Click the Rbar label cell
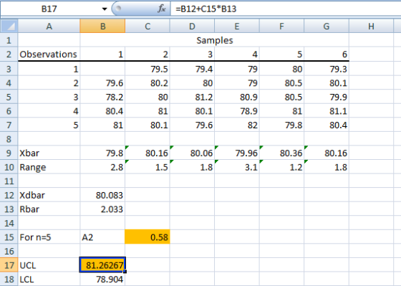This screenshot has height=286, width=401. point(49,209)
